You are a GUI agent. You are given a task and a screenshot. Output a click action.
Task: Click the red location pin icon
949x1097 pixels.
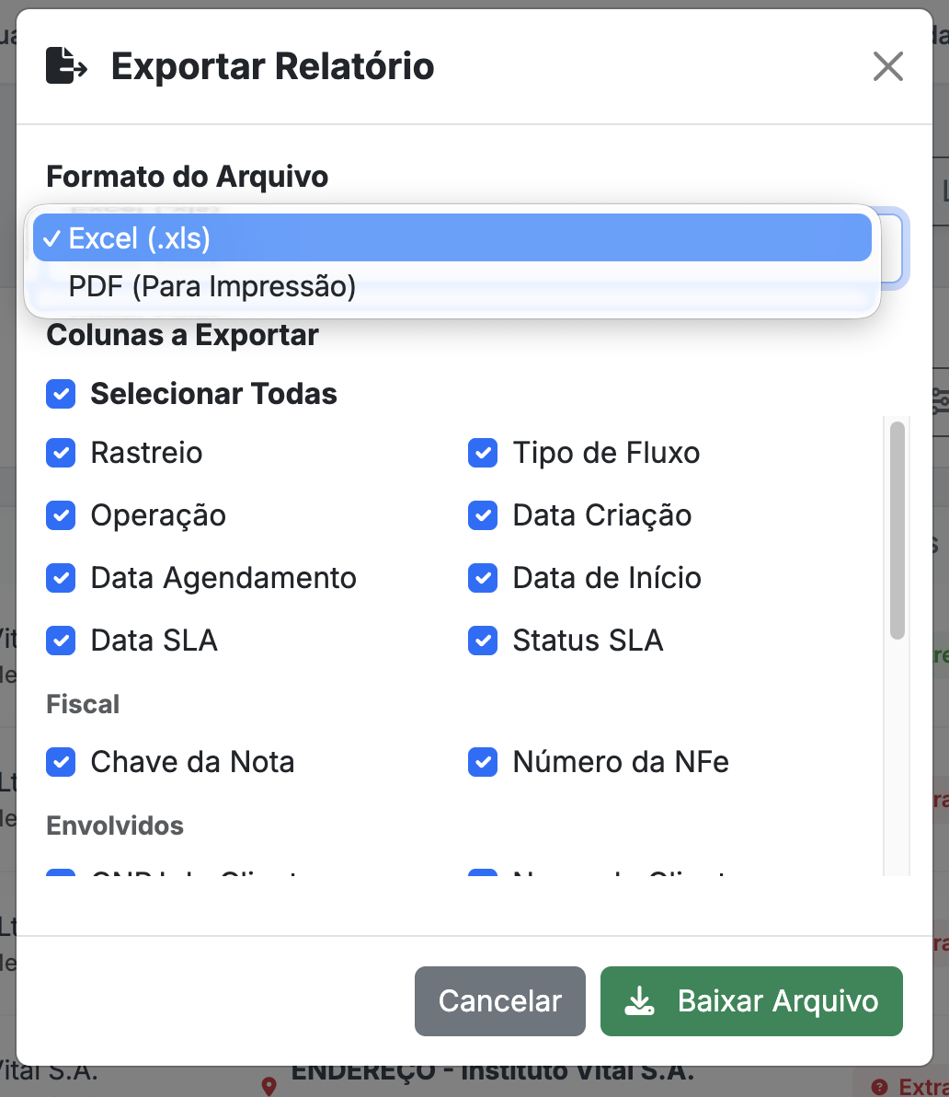(x=269, y=1086)
